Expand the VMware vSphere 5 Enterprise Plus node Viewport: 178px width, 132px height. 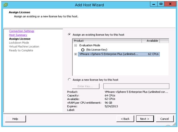coord(76,54)
